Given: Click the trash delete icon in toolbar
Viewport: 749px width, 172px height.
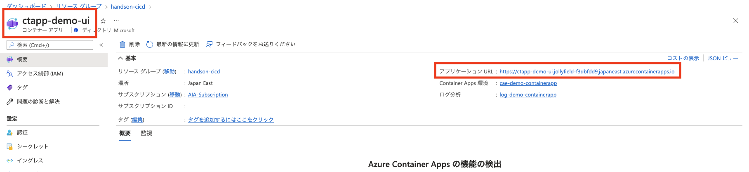Looking at the screenshot, I should pos(122,45).
